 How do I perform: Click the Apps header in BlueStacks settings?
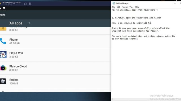pos(3,15)
